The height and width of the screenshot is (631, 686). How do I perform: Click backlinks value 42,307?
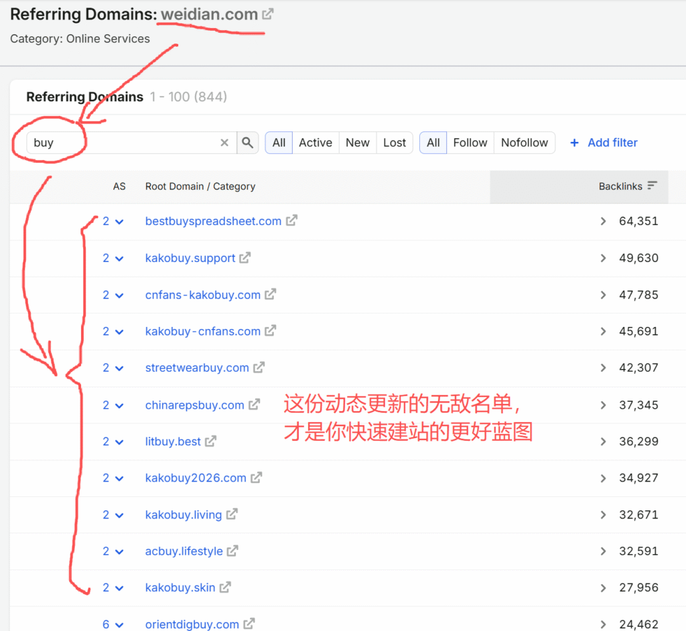coord(638,368)
